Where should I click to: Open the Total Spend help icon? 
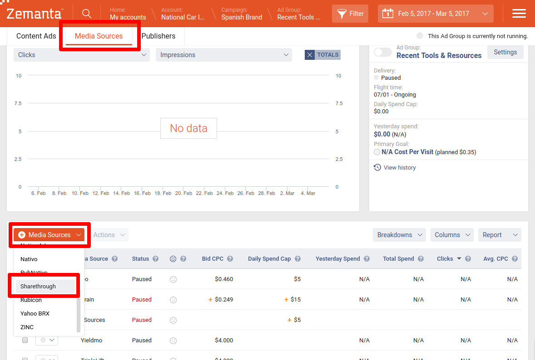421,259
